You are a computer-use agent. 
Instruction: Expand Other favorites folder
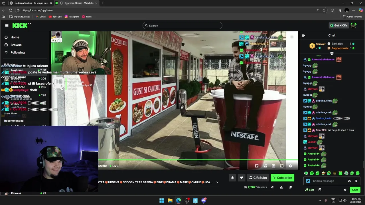[353, 17]
